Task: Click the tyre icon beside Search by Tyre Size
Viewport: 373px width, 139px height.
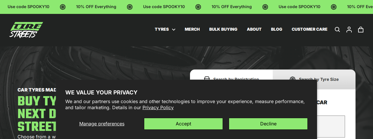Action: pyautogui.click(x=293, y=79)
